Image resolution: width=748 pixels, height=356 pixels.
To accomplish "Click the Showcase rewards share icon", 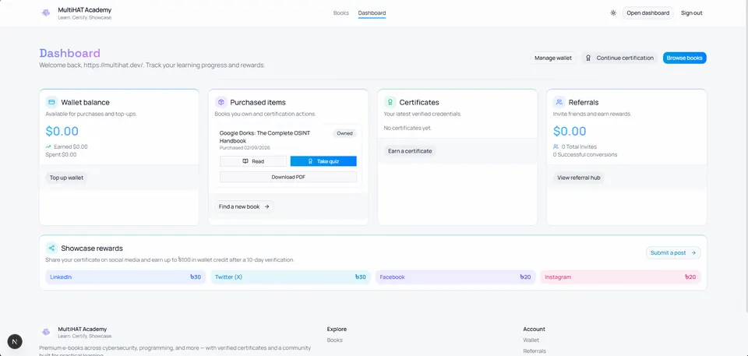I will 51,248.
